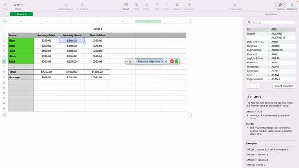This screenshot has width=299, height=168.
Task: Click the Add Category toolbar icon
Action: pos(65,5)
